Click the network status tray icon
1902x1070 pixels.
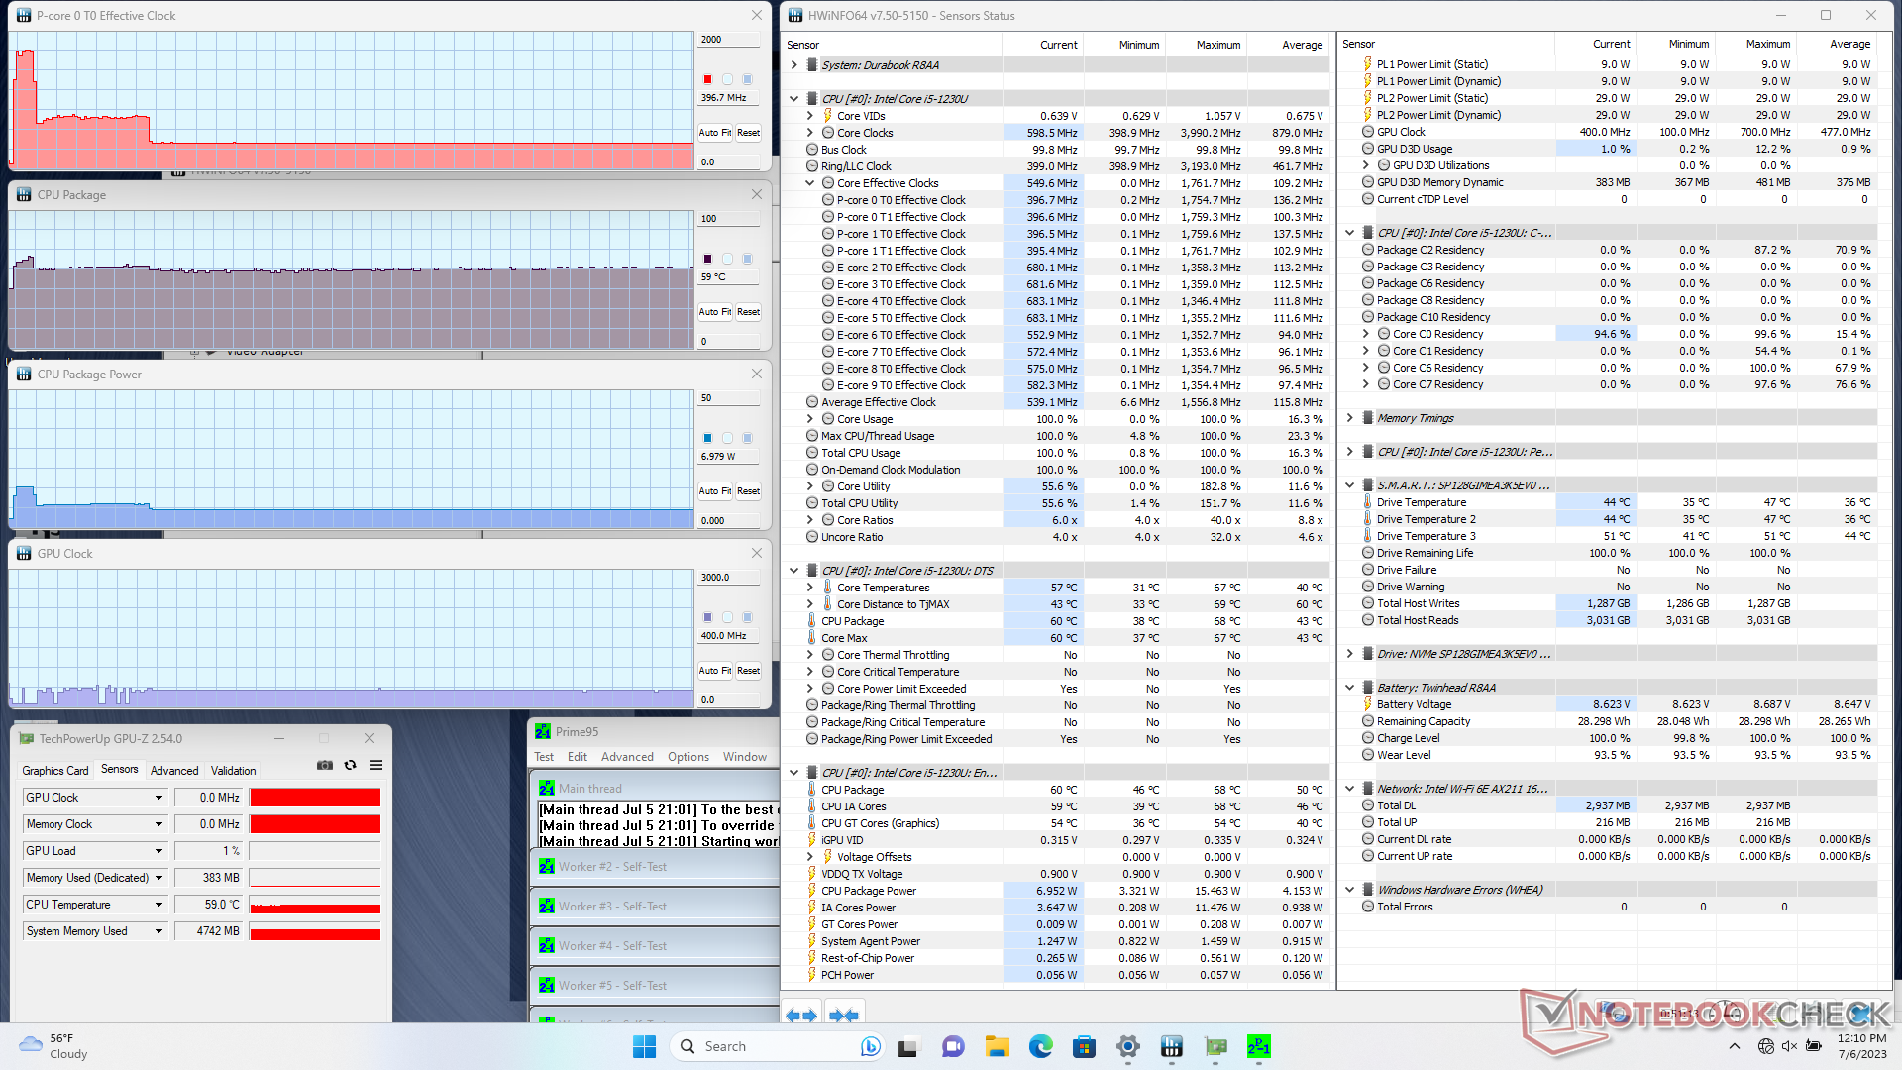tap(1765, 1046)
